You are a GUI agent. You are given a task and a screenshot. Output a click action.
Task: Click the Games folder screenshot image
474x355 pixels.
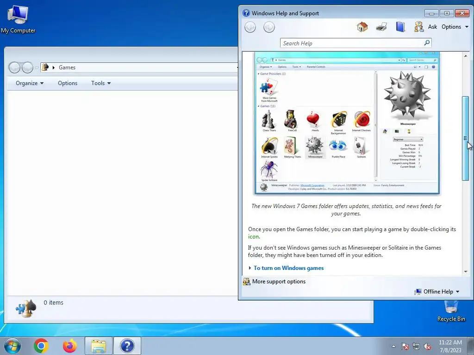tap(347, 123)
